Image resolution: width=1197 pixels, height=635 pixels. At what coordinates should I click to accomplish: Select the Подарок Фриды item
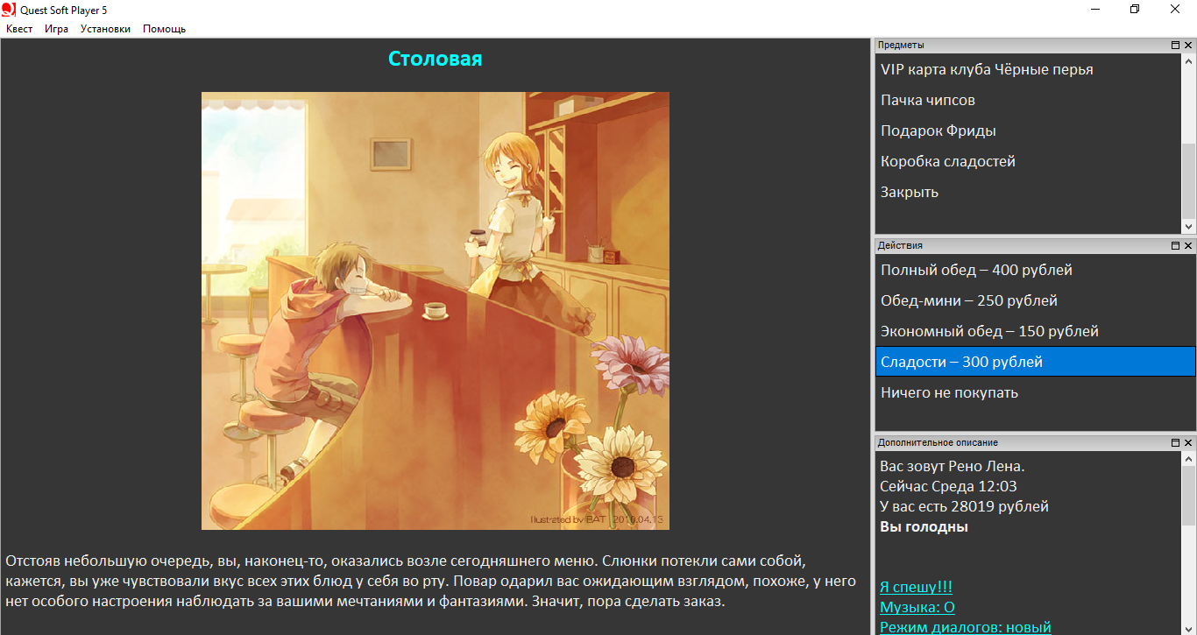[x=1028, y=131]
